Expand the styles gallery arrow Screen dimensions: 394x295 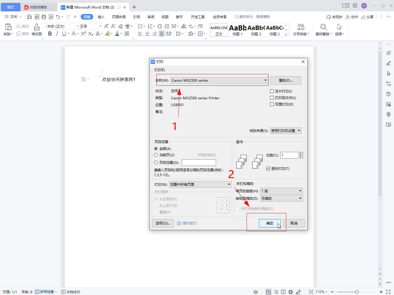pos(286,35)
